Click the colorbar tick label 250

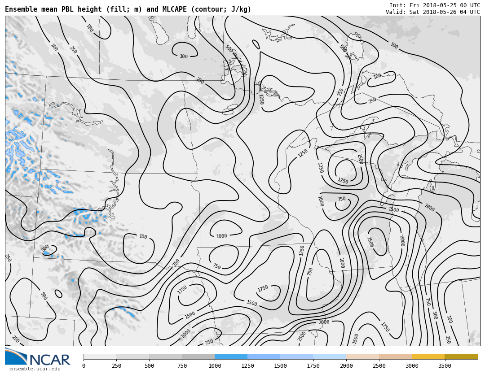(x=116, y=366)
